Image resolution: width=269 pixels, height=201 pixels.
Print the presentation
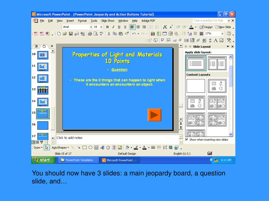[x=90, y=34]
